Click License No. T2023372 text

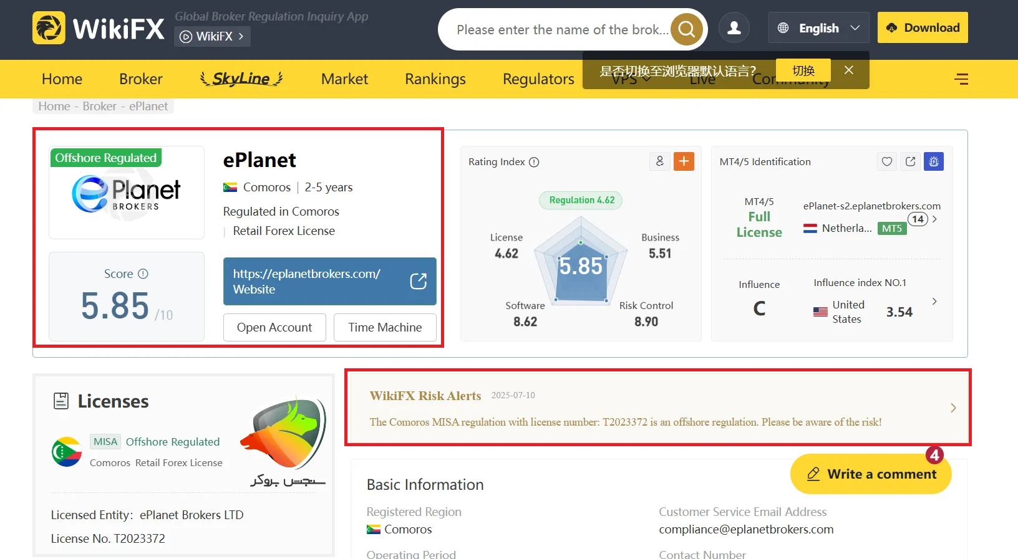[108, 538]
